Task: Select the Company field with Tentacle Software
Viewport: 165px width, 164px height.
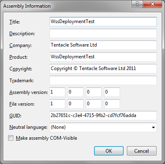Action: coord(103,45)
